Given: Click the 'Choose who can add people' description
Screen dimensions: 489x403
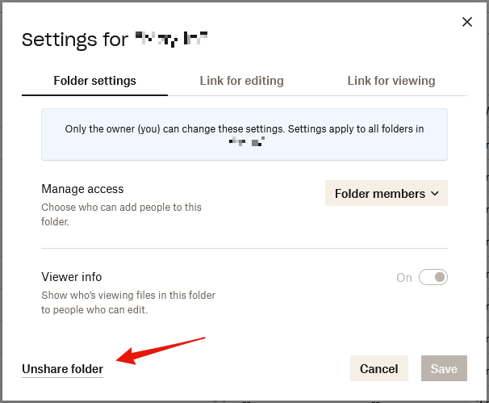Looking at the screenshot, I should pos(121,214).
